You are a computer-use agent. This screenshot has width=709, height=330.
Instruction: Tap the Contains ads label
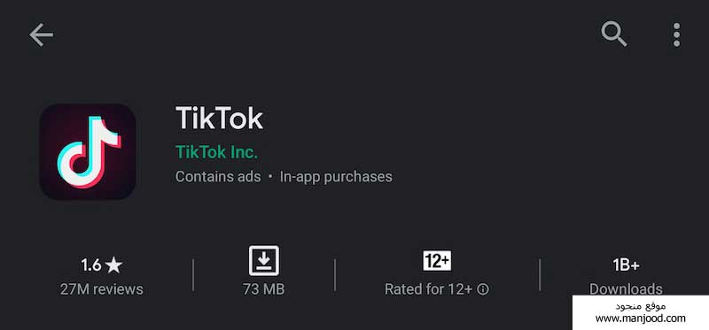pos(218,177)
